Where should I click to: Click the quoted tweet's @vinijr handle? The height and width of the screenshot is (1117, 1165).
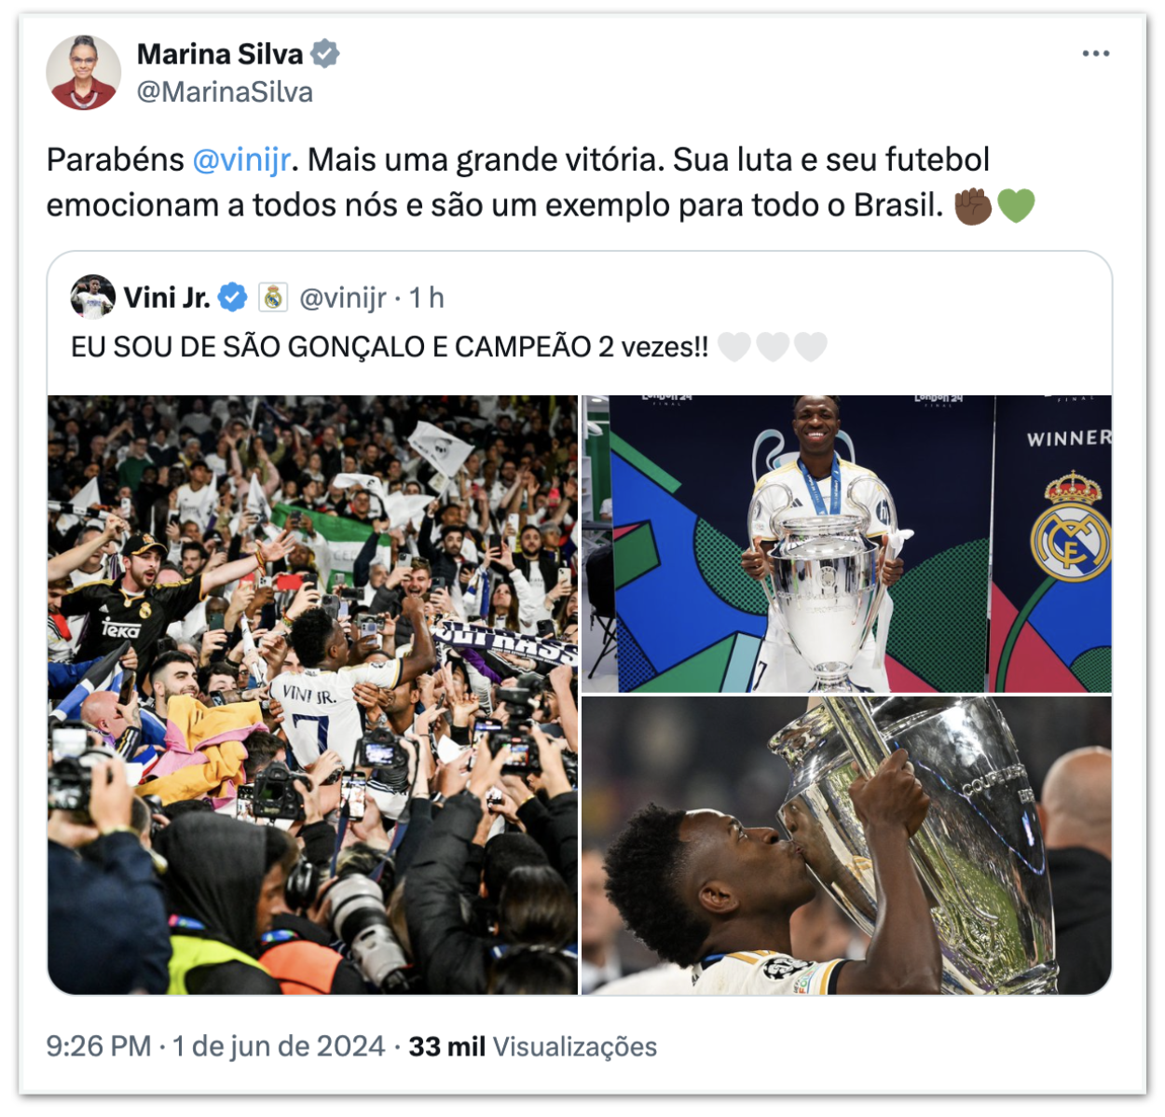(x=343, y=297)
